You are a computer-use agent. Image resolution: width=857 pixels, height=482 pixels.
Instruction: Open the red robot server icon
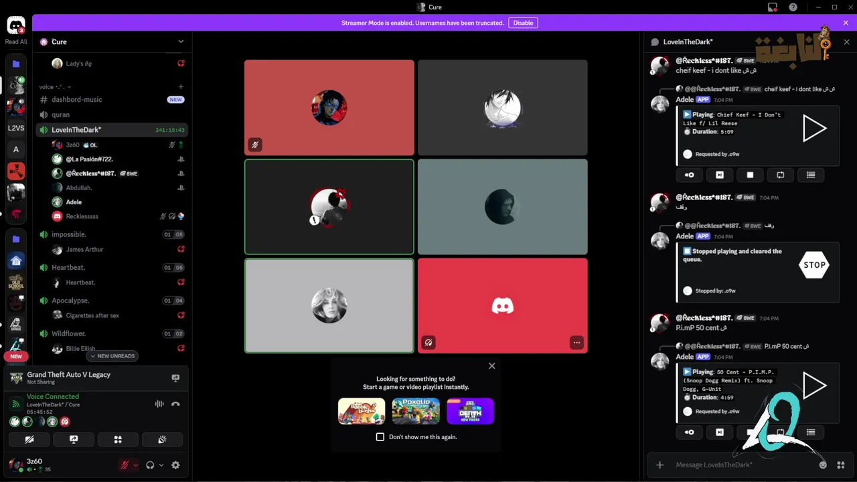coord(16,171)
